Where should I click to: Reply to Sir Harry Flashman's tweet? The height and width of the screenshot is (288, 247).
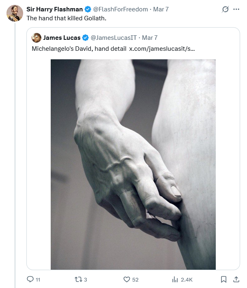30,279
